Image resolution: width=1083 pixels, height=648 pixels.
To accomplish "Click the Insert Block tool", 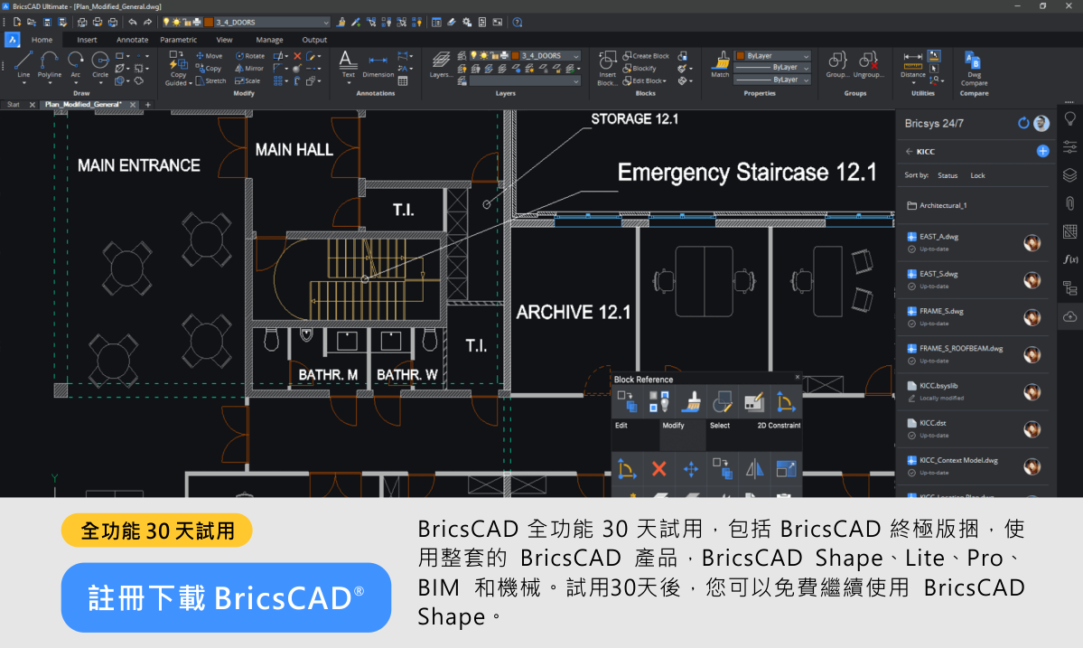I will tap(607, 69).
